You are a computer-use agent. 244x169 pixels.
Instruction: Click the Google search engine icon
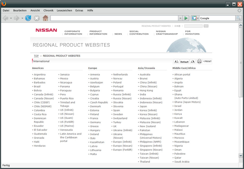(x=194, y=18)
